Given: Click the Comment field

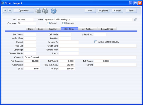Looking at the screenshot, I should point(80,57).
